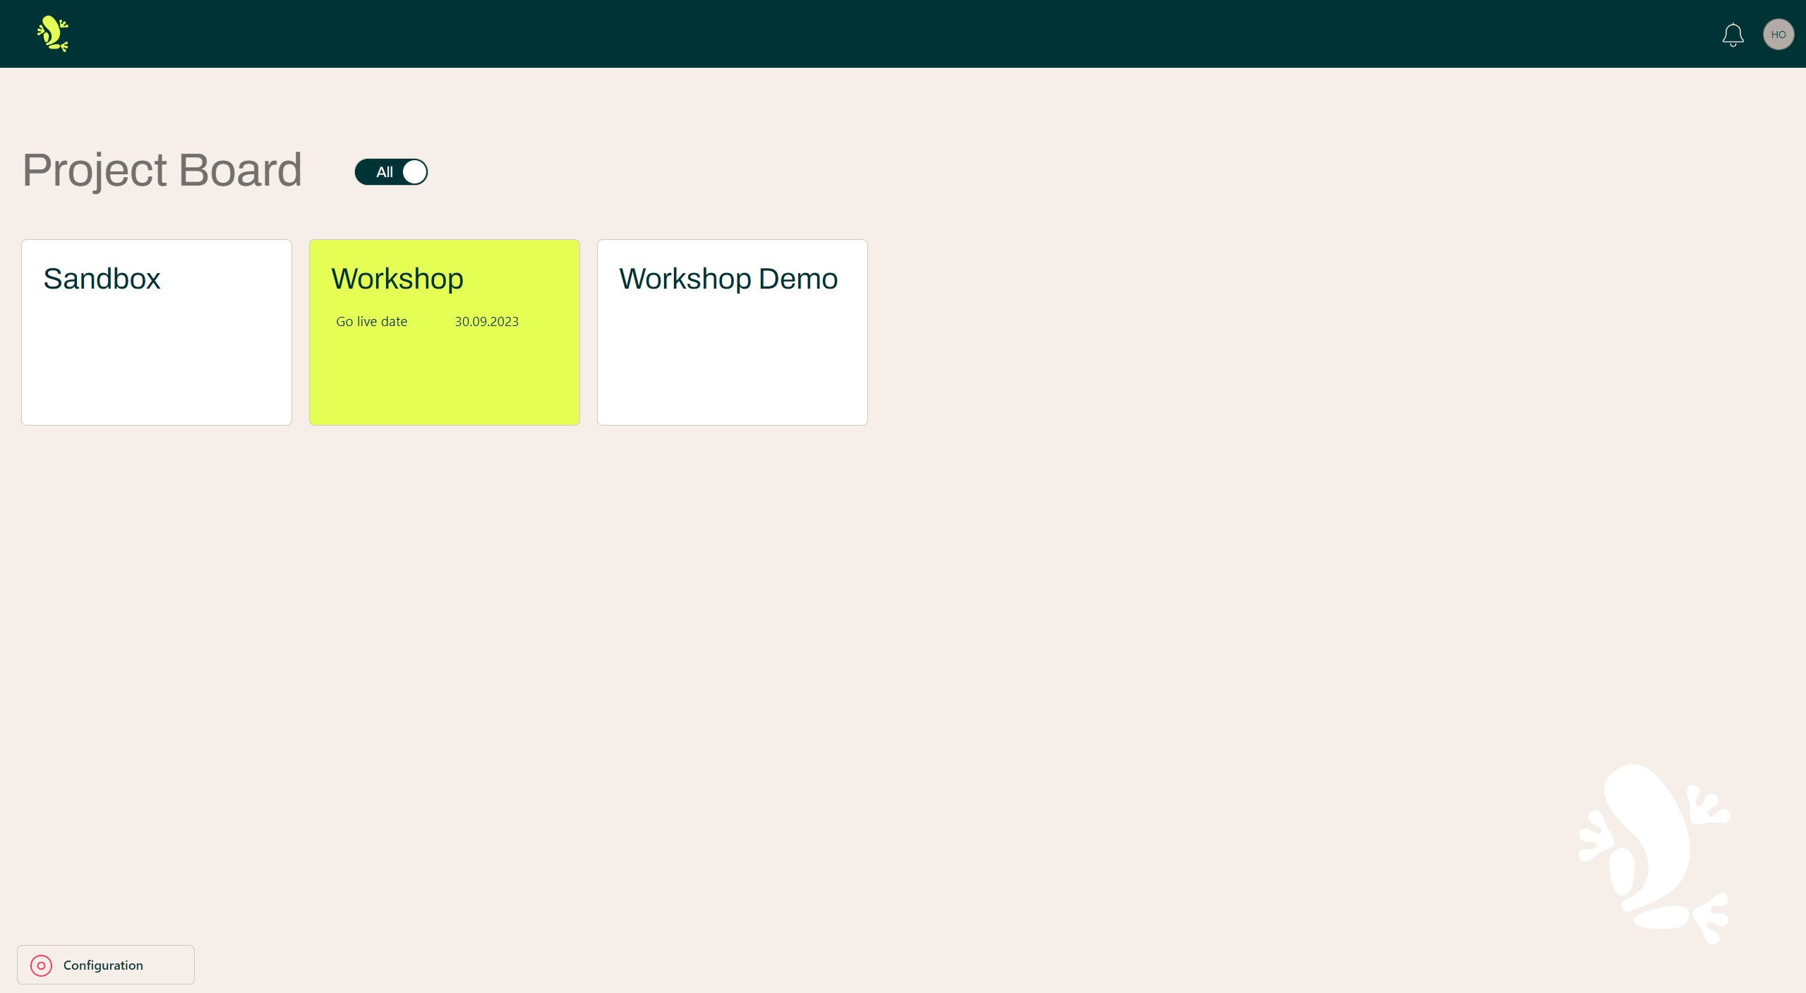Click the 'Go live date' label
This screenshot has width=1806, height=993.
371,321
